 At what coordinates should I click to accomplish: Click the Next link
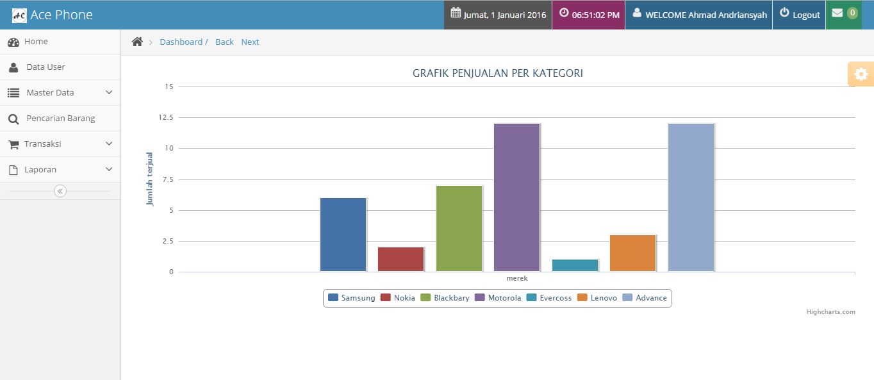click(250, 42)
